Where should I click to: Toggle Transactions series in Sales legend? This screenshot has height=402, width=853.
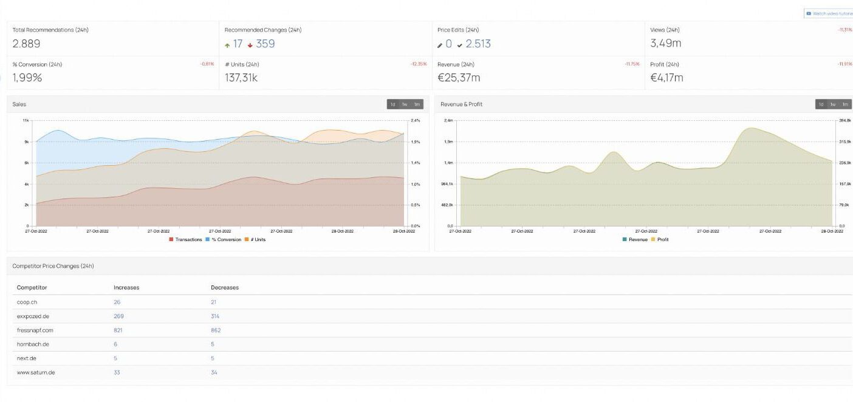coord(186,239)
